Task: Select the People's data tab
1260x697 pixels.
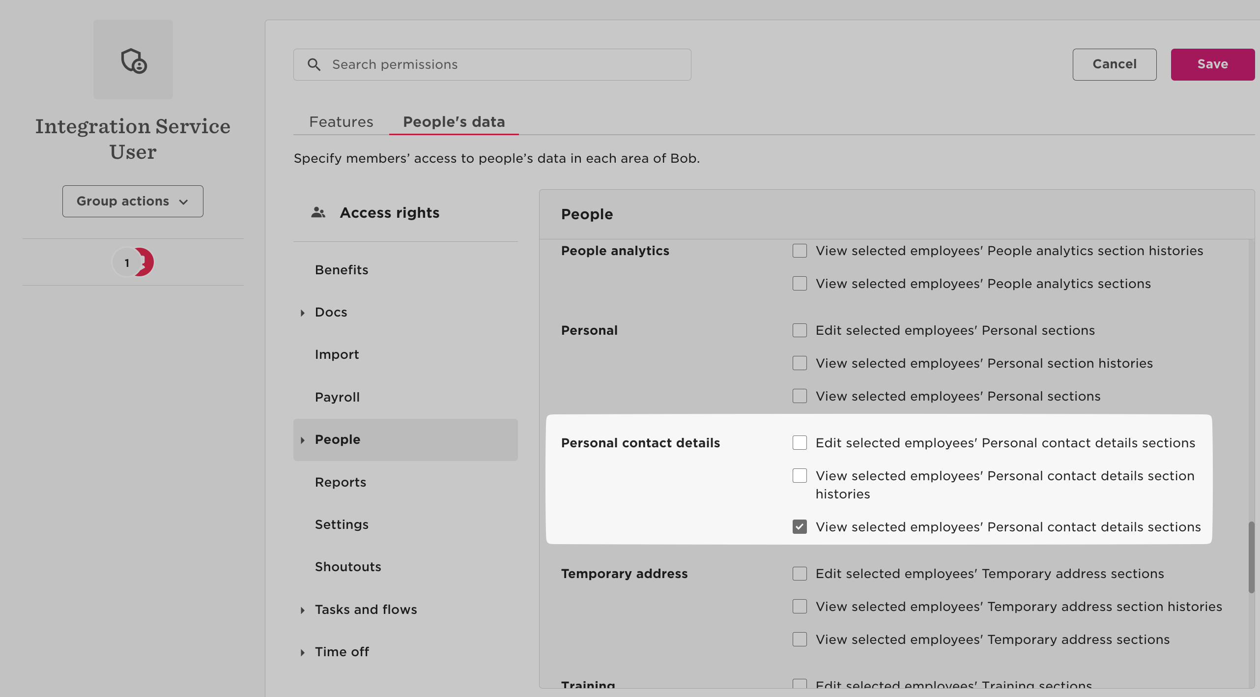Action: coord(454,122)
